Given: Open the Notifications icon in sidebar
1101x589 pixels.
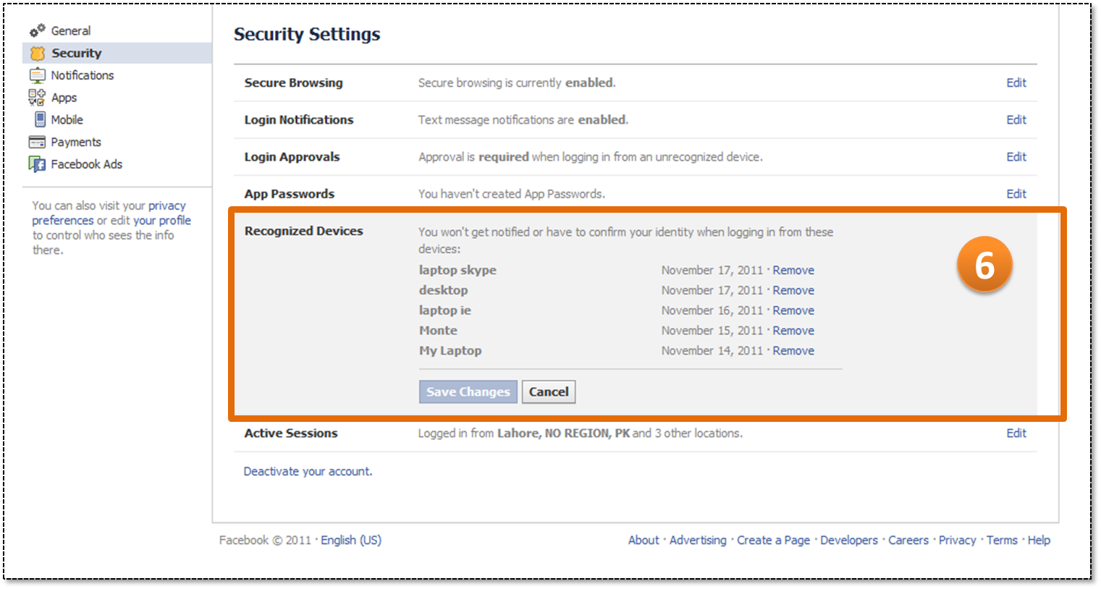Looking at the screenshot, I should tap(37, 75).
